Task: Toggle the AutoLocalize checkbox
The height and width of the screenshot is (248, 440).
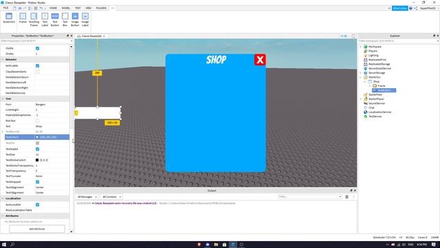Action: tap(37, 205)
